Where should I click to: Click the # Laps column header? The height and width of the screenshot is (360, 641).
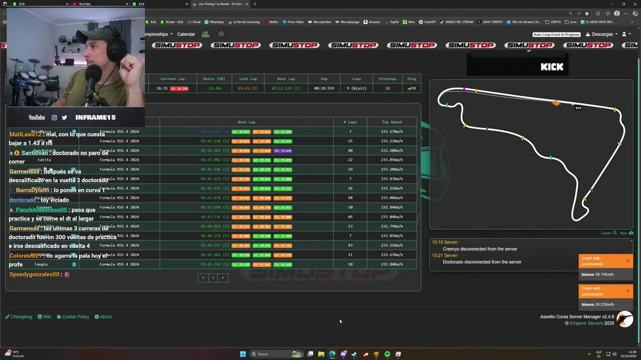[x=350, y=122]
